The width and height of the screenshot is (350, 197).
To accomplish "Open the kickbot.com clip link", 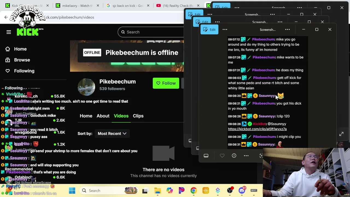I will [257, 129].
